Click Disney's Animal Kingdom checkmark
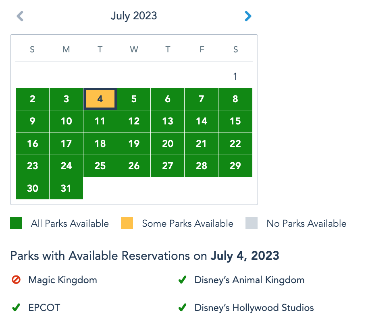This screenshot has width=366, height=327. coord(182,280)
